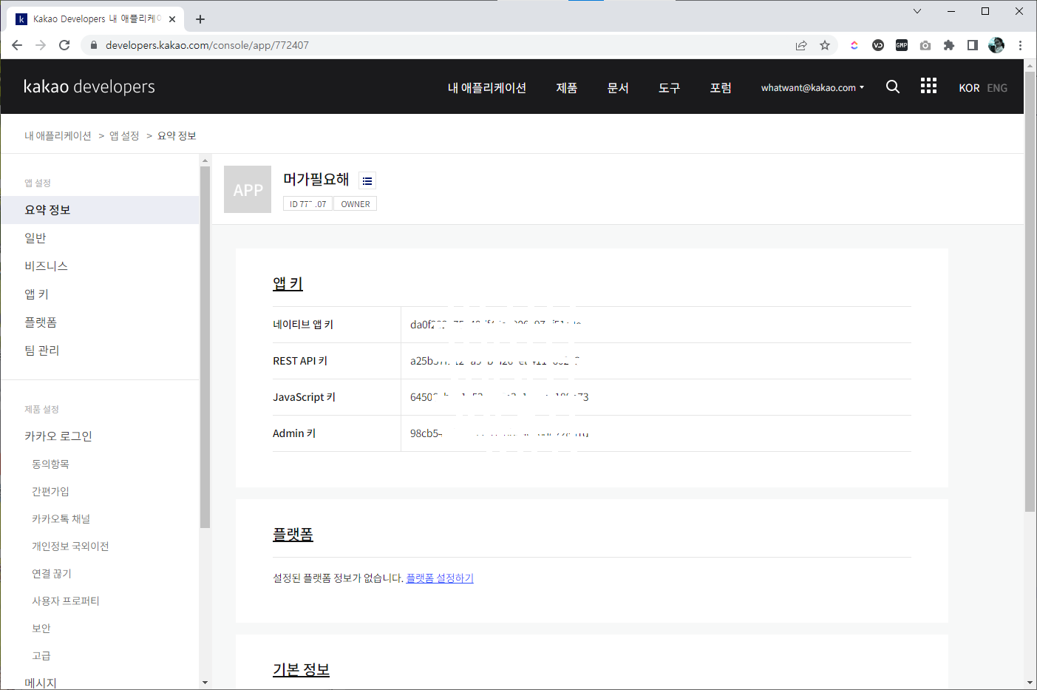Open the Chrome profile avatar
Image resolution: width=1037 pixels, height=690 pixels.
tap(996, 45)
